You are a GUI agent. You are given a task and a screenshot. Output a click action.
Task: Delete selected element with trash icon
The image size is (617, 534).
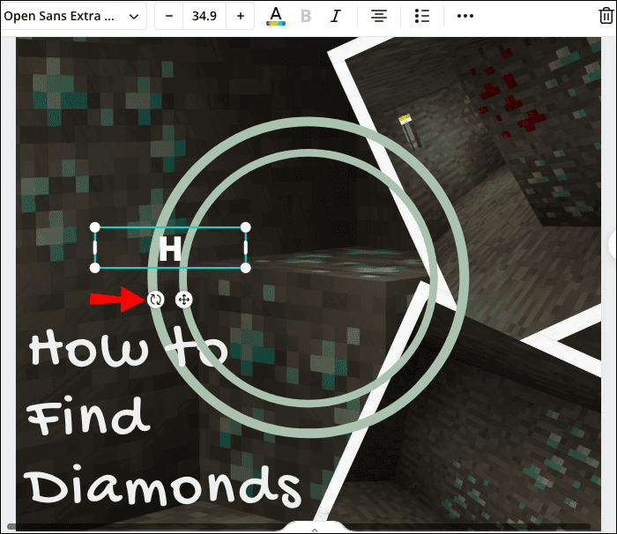pos(606,17)
